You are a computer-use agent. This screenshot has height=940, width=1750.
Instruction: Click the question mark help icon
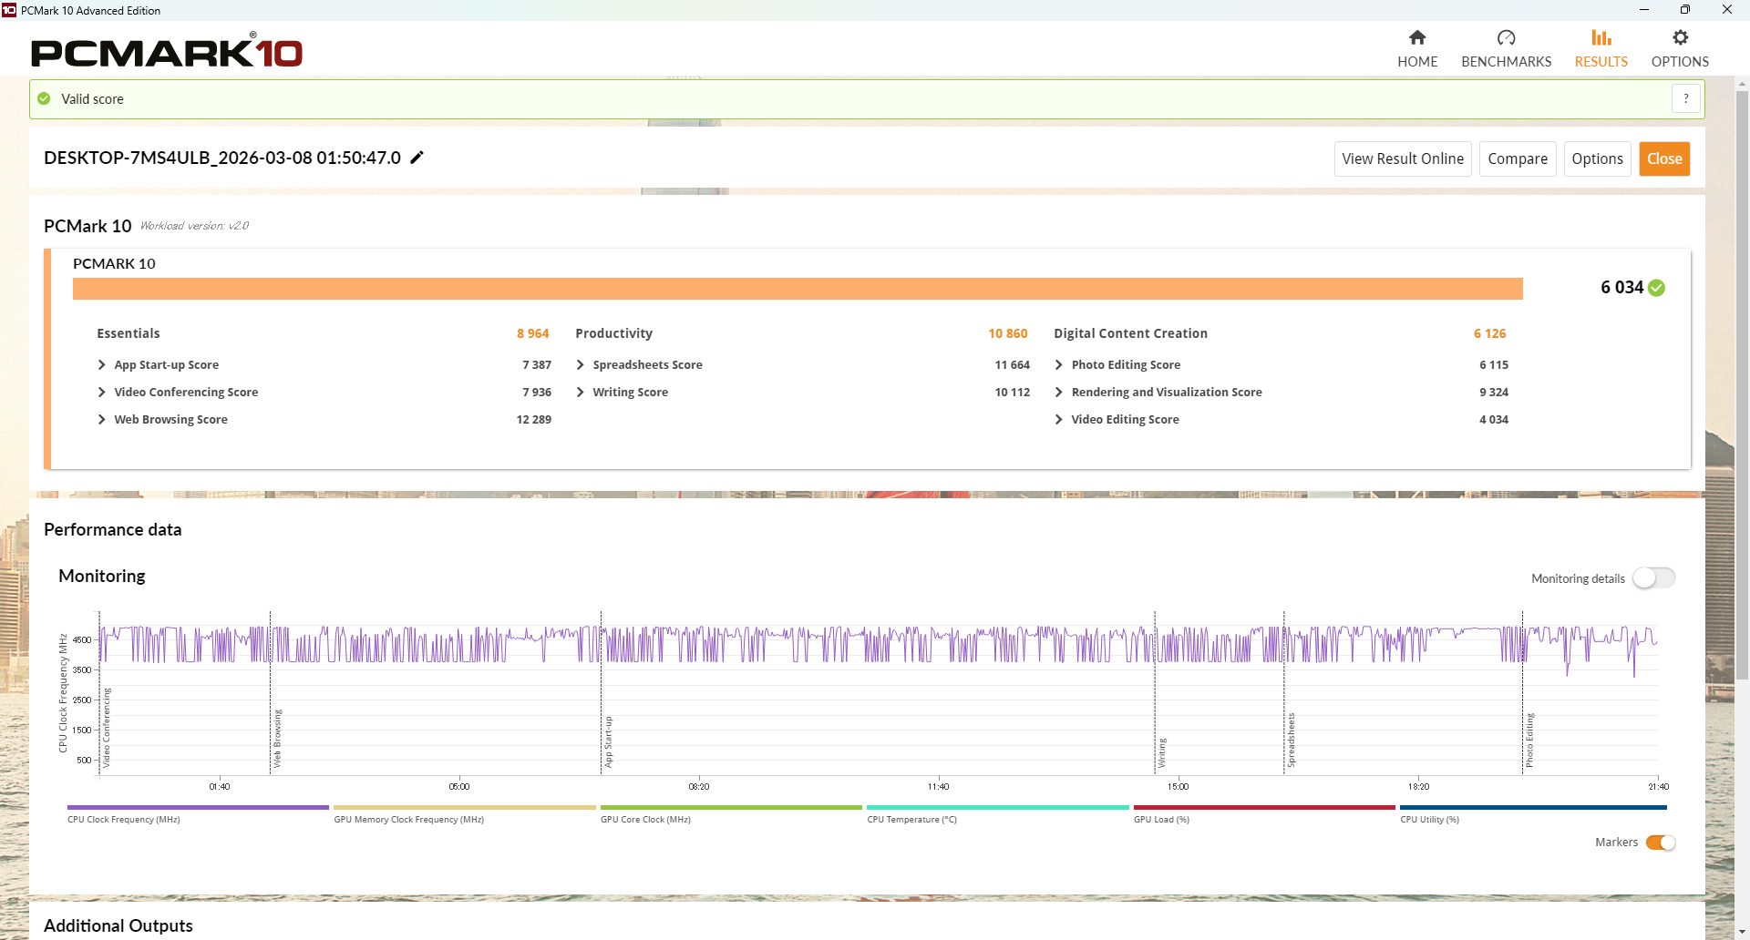[x=1685, y=98]
